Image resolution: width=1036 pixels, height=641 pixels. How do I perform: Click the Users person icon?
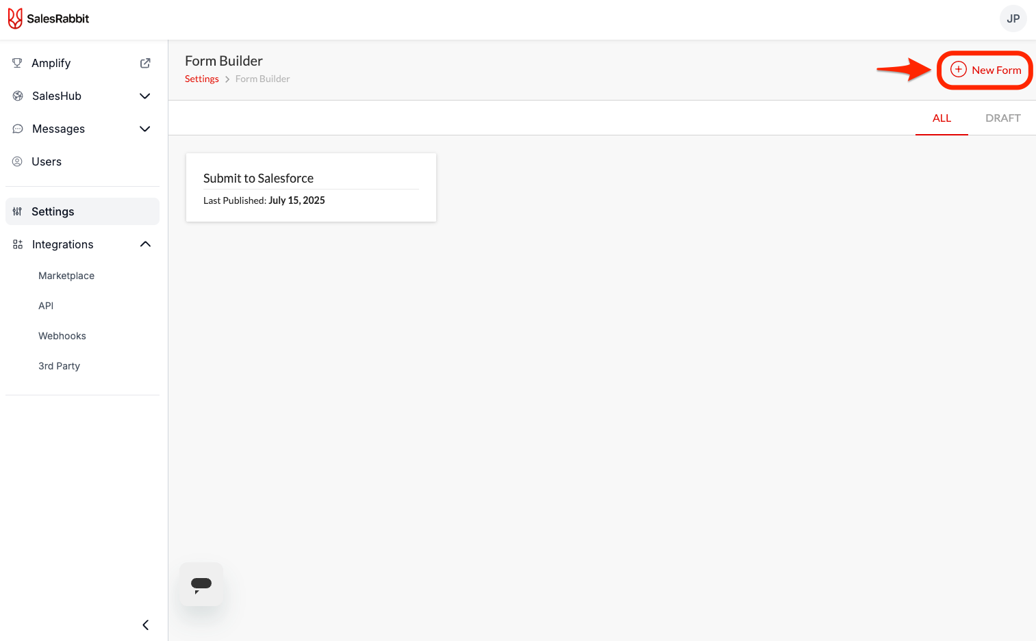(17, 161)
